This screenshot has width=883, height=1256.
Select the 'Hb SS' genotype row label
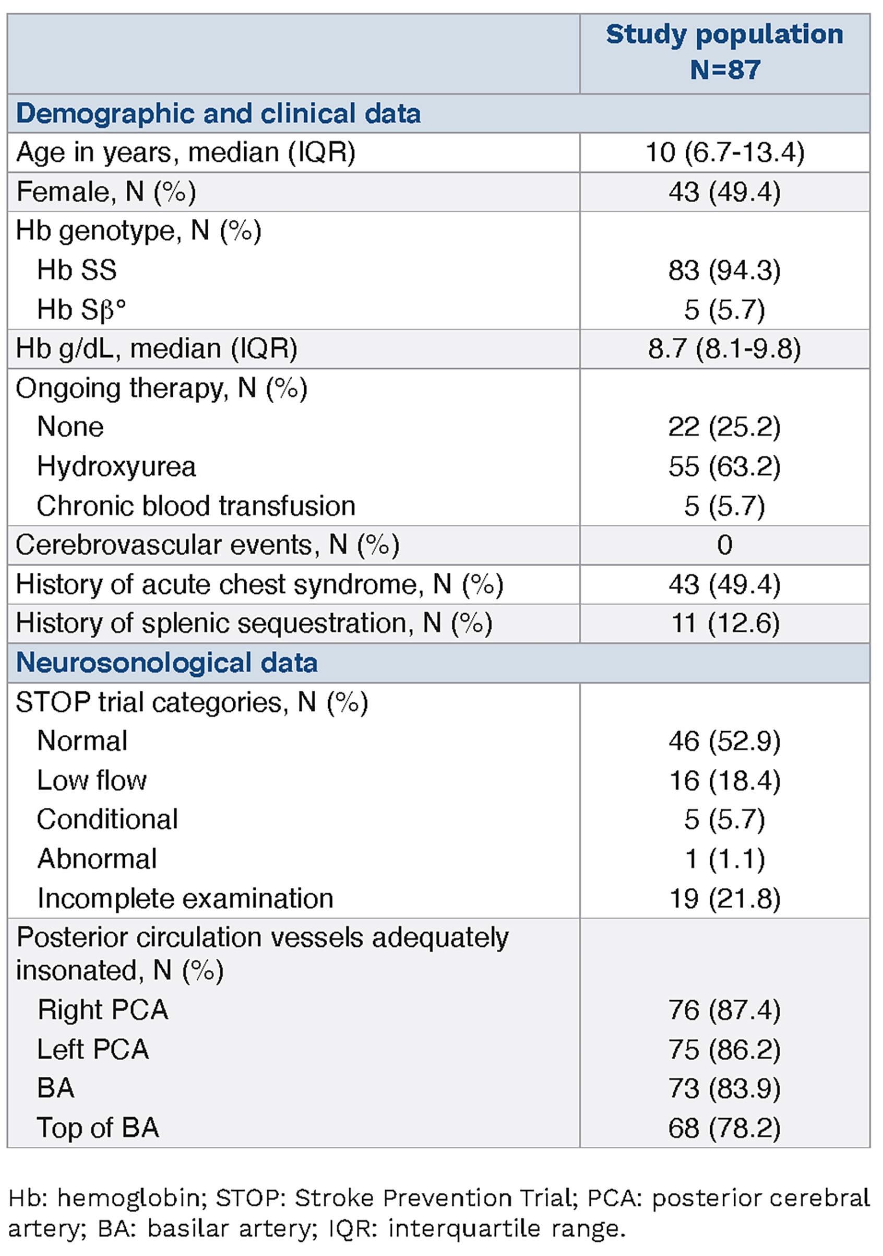[x=77, y=270]
